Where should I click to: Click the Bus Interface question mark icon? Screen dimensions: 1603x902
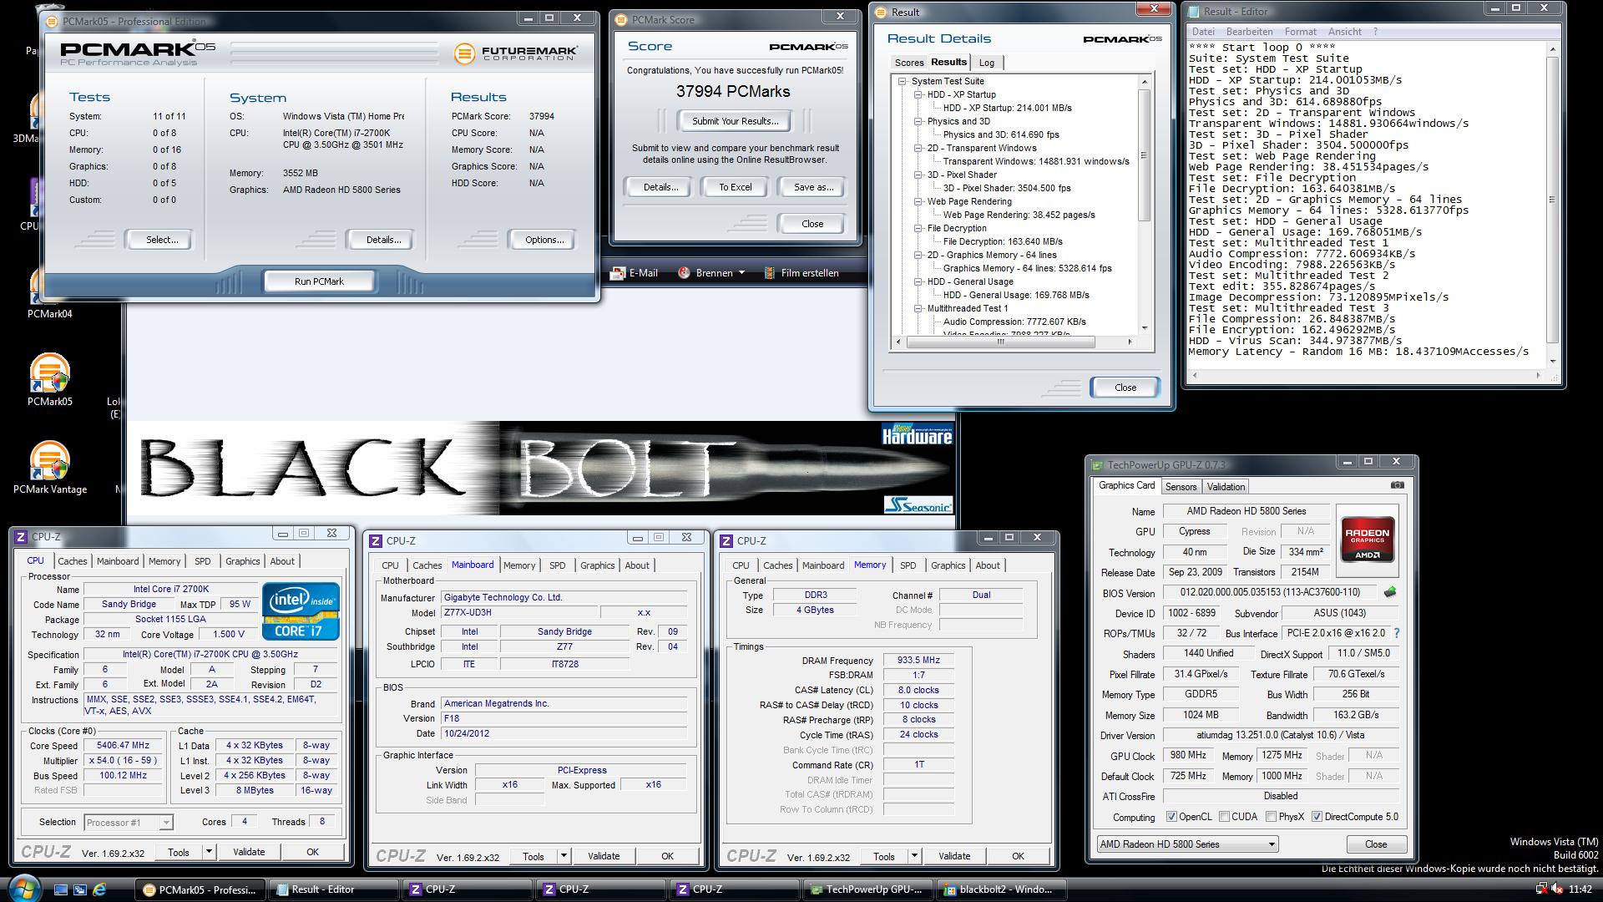(1396, 633)
